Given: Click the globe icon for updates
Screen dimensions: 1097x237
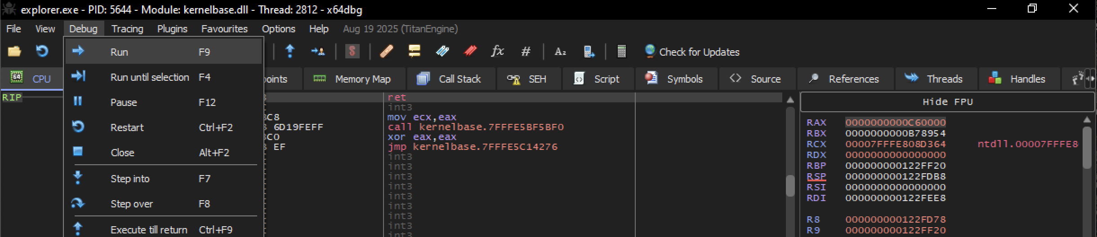Looking at the screenshot, I should click(x=650, y=51).
